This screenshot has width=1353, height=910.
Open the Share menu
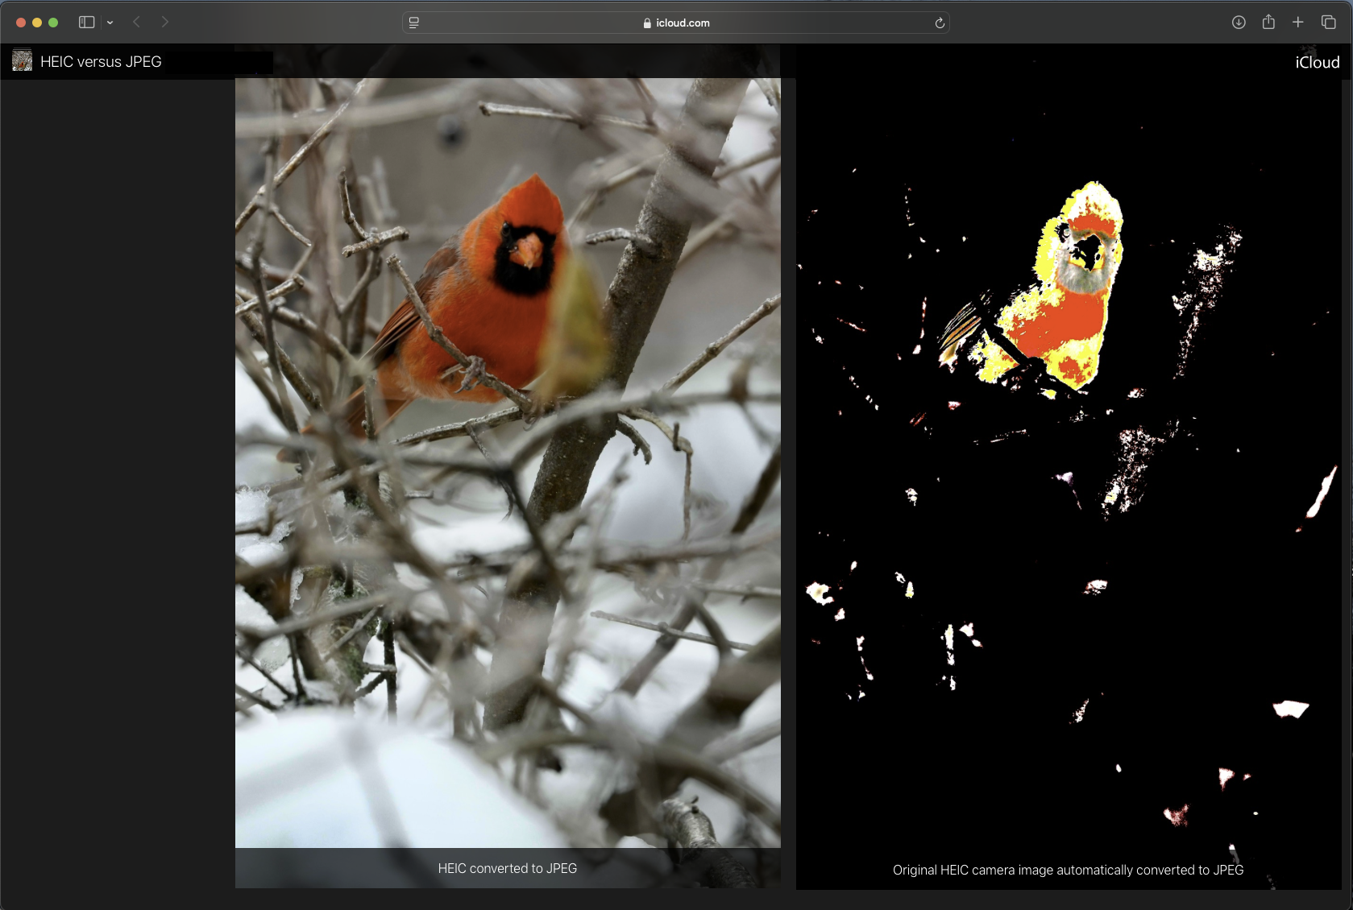[x=1268, y=22]
